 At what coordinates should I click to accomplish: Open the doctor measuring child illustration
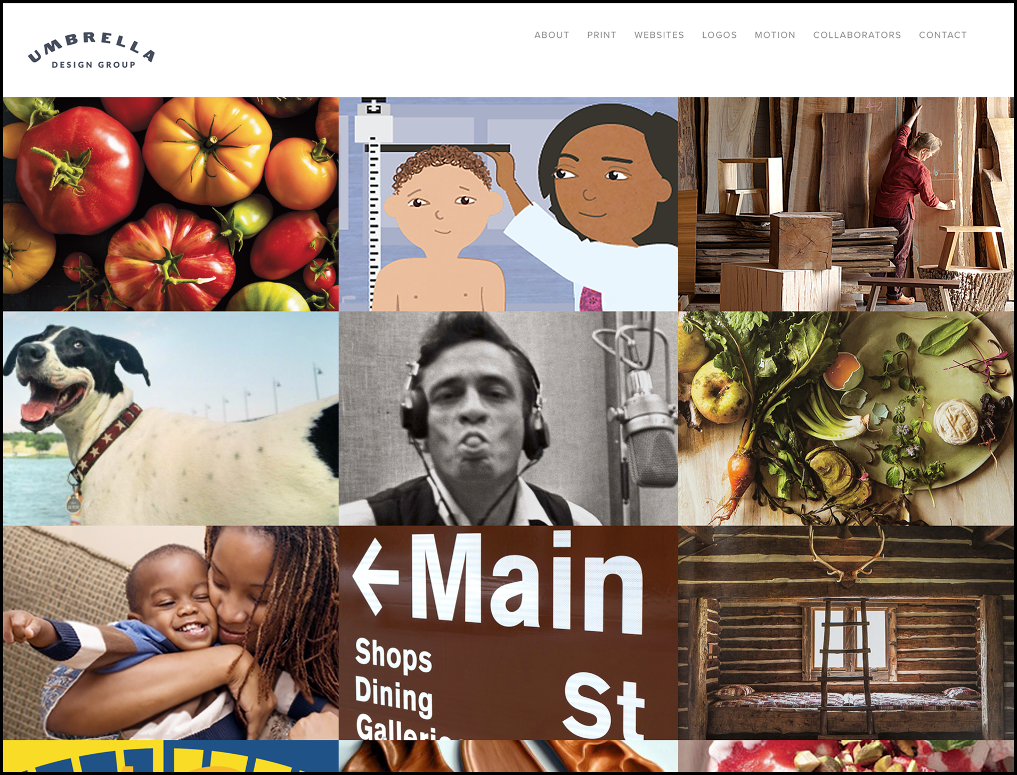[508, 204]
